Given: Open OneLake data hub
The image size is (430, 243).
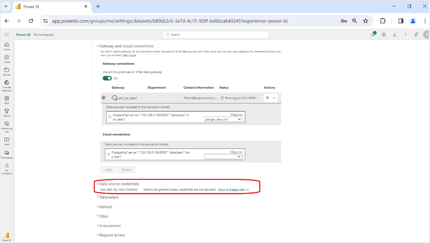Looking at the screenshot, I should pos(7,86).
